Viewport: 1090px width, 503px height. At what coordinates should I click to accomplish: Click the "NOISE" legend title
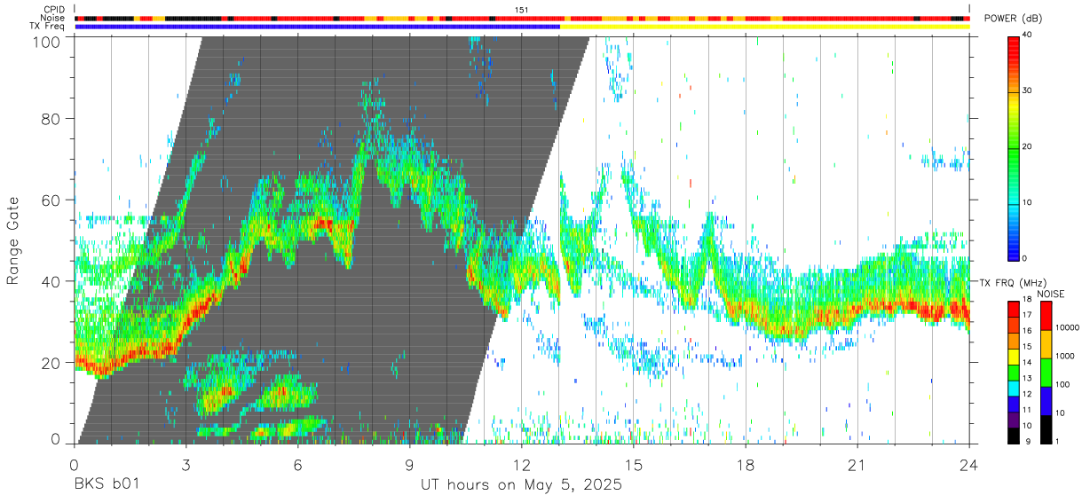coord(1051,294)
